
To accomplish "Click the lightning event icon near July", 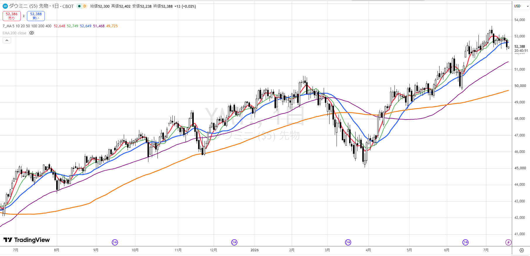I will point(509,242).
